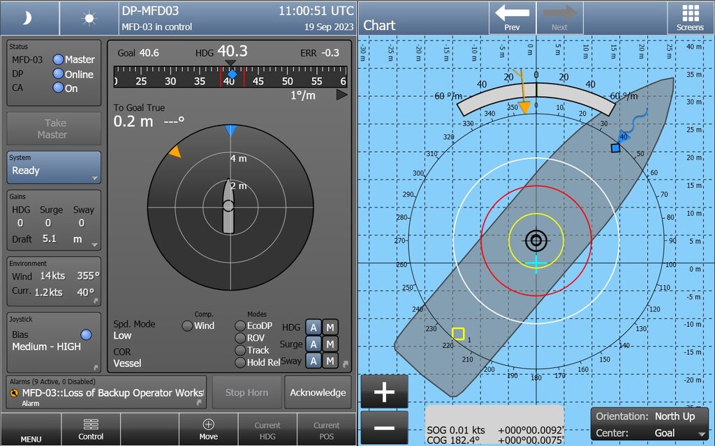Click the Stop Horn button
The image size is (715, 446).
(246, 392)
